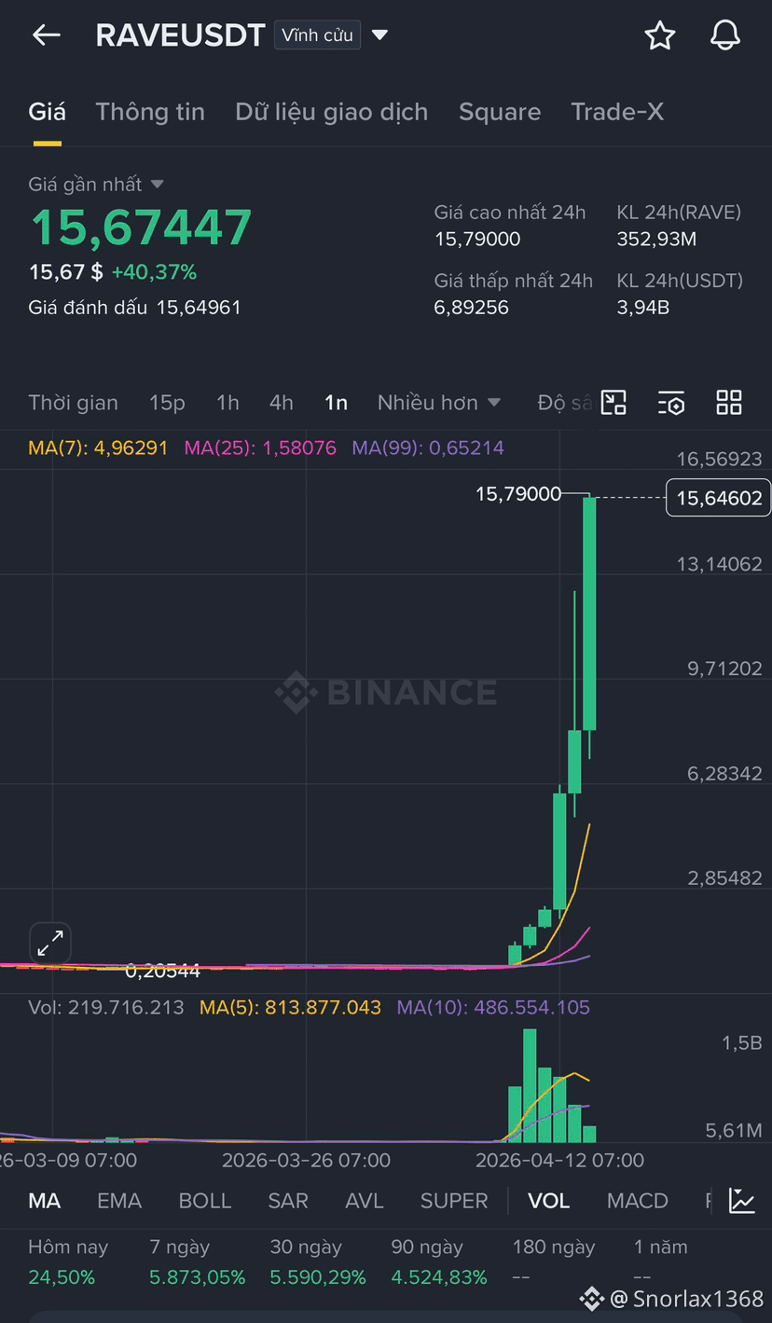Tap the 2026-04-12 07:00 date label
The image size is (772, 1323).
point(559,1161)
